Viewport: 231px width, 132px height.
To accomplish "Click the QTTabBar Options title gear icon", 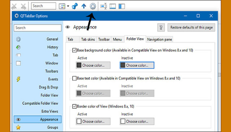I will [x=17, y=16].
